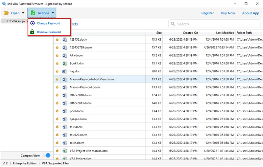The height and width of the screenshot is (167, 263).
Task: Select the file test.docm
Action: (x=76, y=127)
